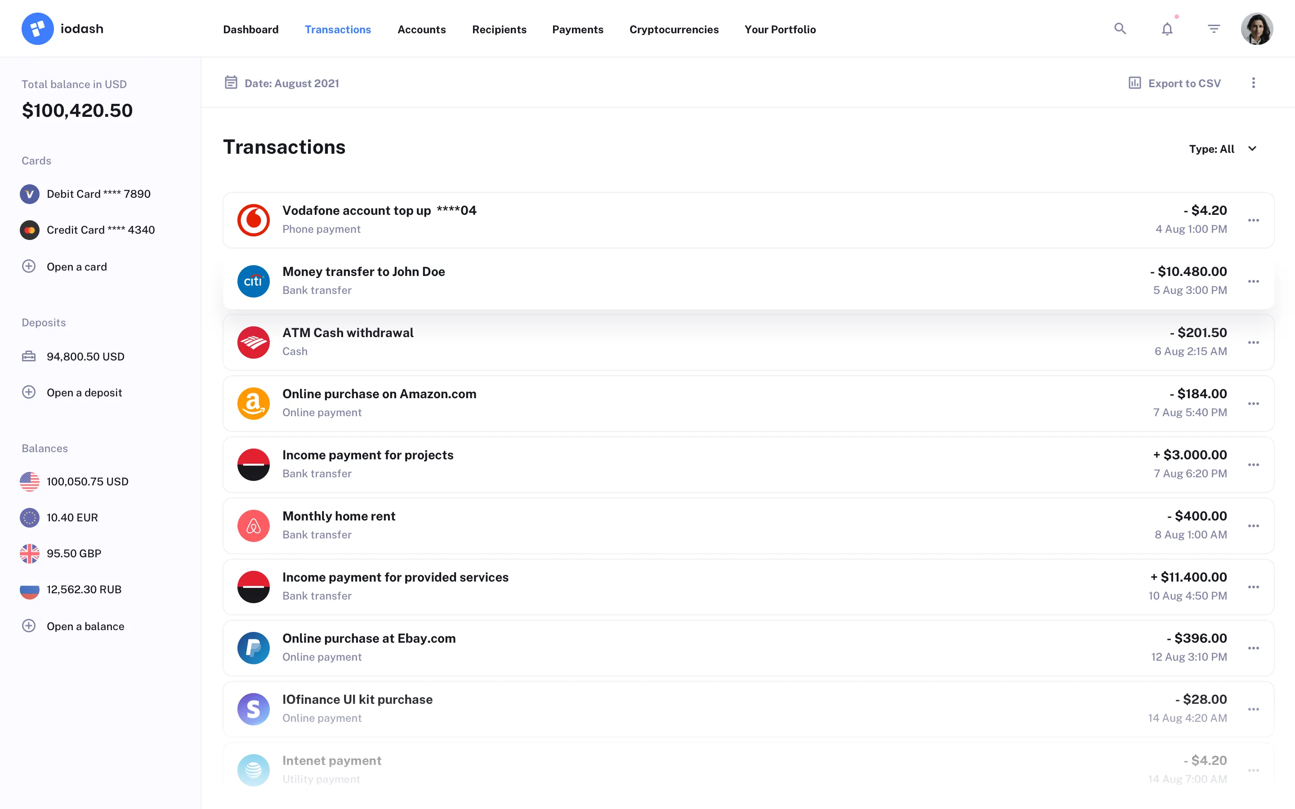Open the overflow menu next to Export to CSV
The image size is (1295, 809).
tap(1253, 83)
